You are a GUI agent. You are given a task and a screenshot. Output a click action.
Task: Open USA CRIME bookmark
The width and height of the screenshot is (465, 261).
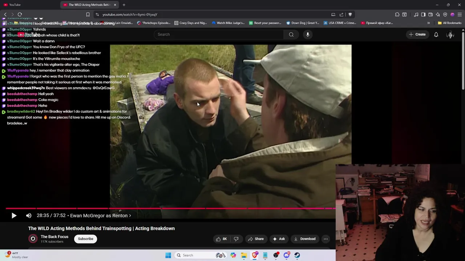(x=340, y=23)
